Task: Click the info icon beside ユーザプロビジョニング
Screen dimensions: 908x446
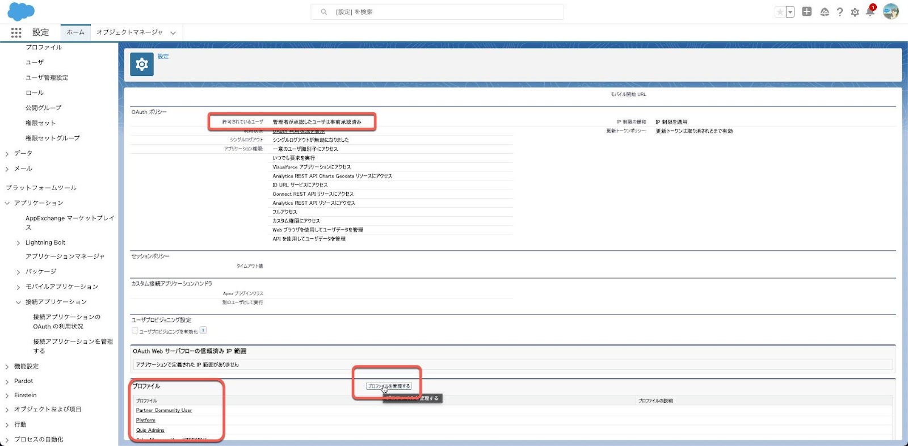Action: (x=203, y=330)
